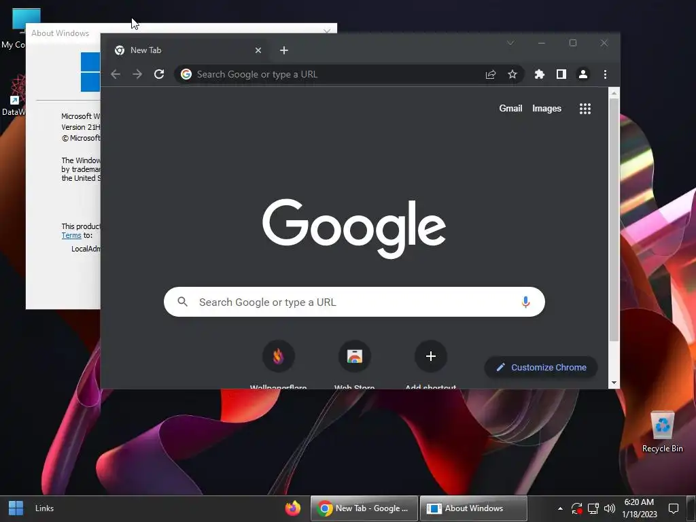
Task: Open the Chrome profile avatar
Action: tap(582, 74)
